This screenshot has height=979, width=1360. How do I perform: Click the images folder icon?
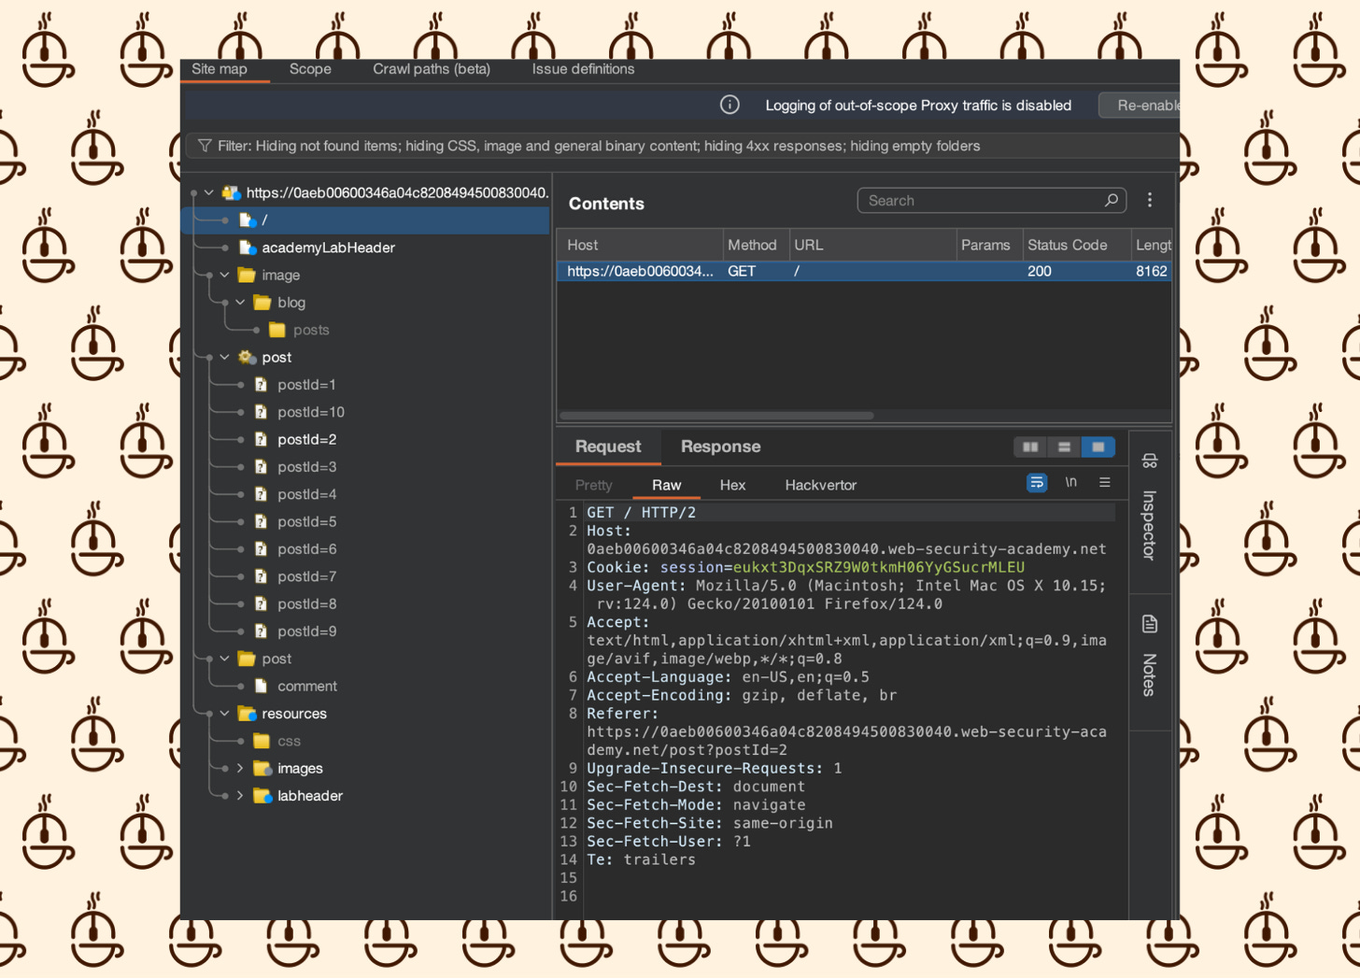pos(263,768)
